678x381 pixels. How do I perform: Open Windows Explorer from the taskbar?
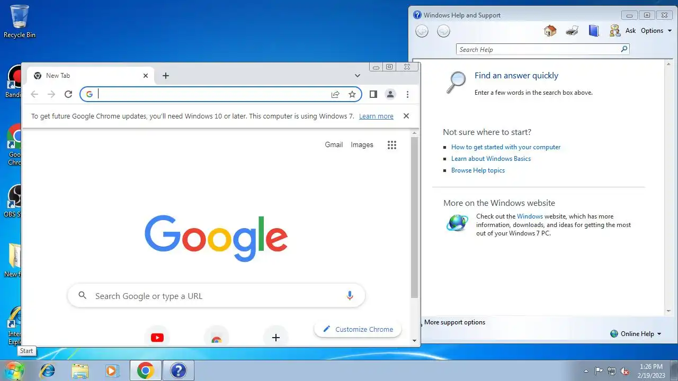[x=80, y=371]
